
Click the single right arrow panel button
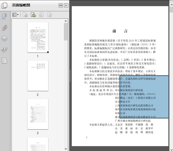[66, 5]
